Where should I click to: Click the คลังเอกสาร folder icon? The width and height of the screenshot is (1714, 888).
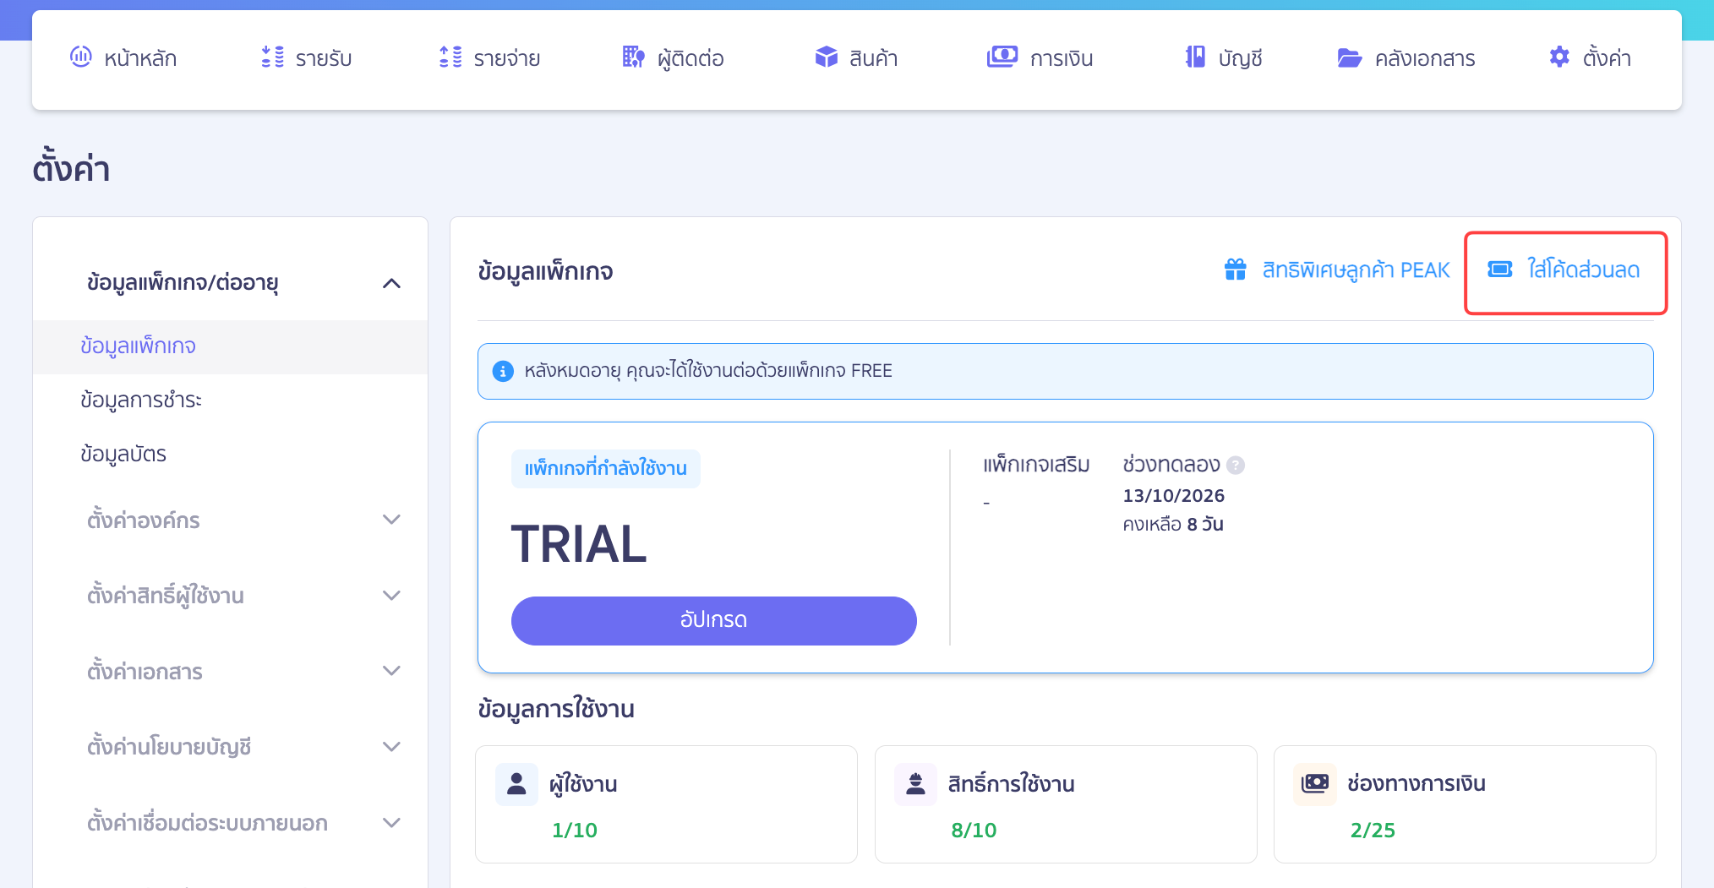pos(1350,57)
